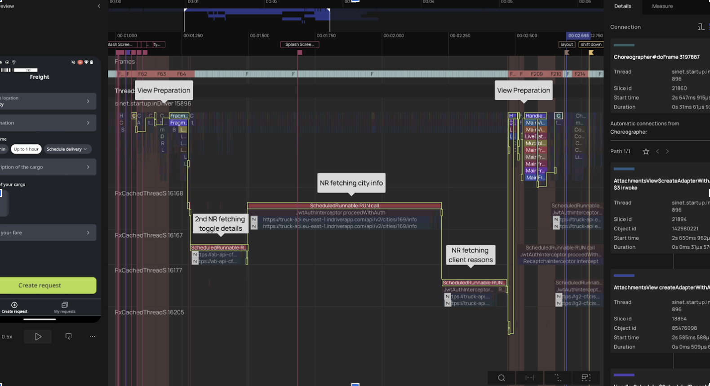The width and height of the screenshot is (710, 386).
Task: Click the search magnifier in the timeline toolbar
Action: pyautogui.click(x=501, y=378)
